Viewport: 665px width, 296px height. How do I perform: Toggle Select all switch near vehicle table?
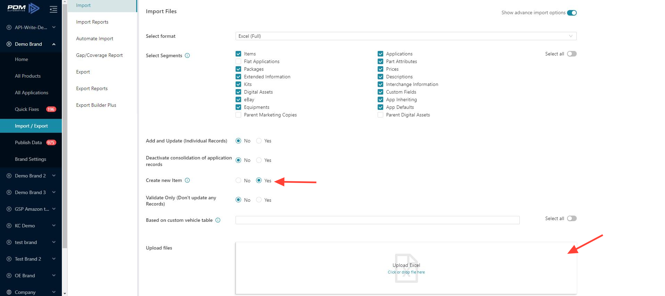click(572, 218)
